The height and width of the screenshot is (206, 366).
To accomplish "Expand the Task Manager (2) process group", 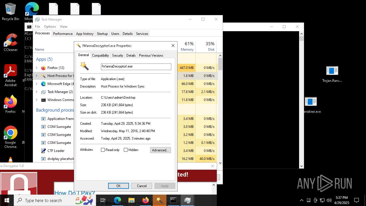I will tap(36, 92).
